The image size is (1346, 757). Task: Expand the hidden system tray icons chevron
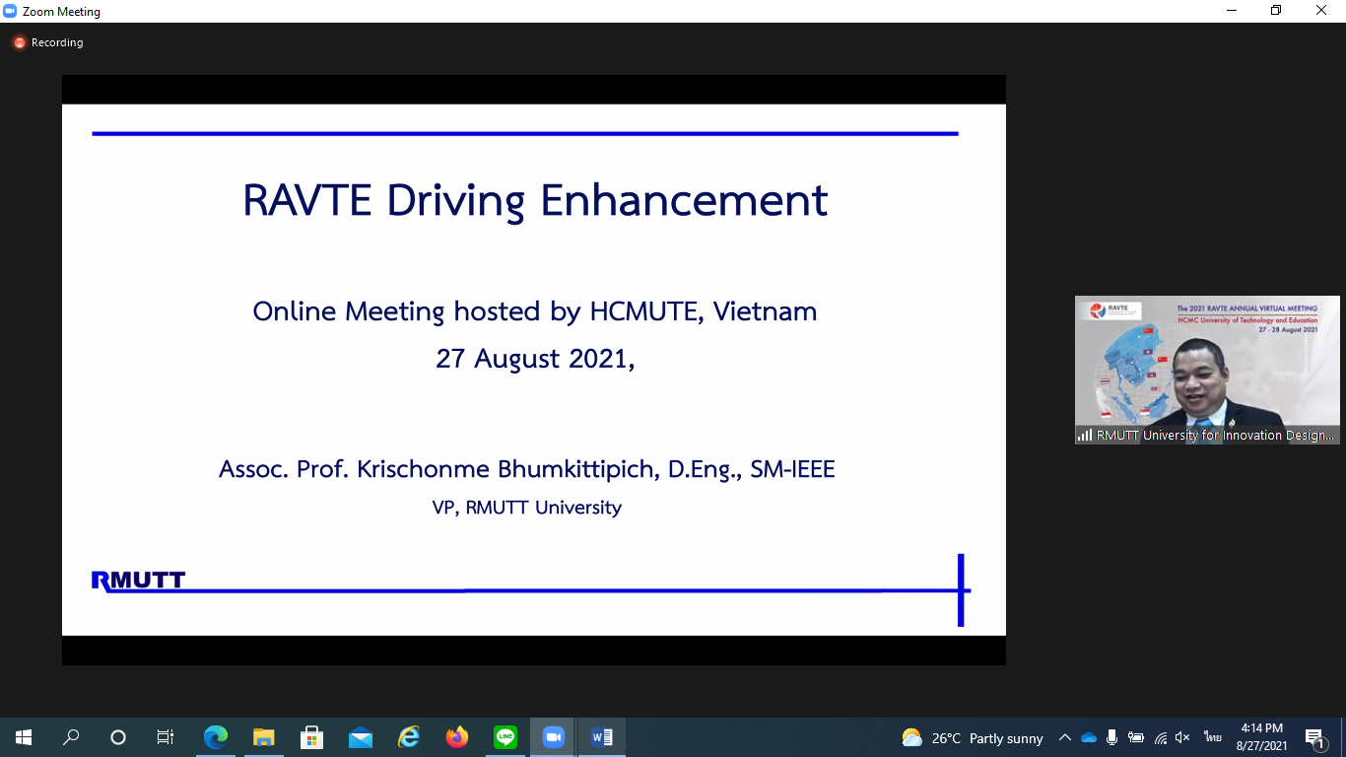pyautogui.click(x=1065, y=738)
